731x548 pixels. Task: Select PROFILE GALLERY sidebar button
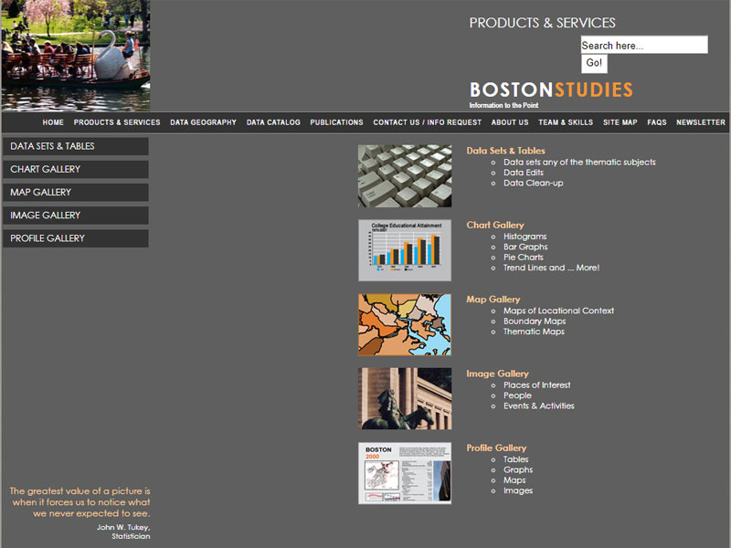pyautogui.click(x=76, y=238)
